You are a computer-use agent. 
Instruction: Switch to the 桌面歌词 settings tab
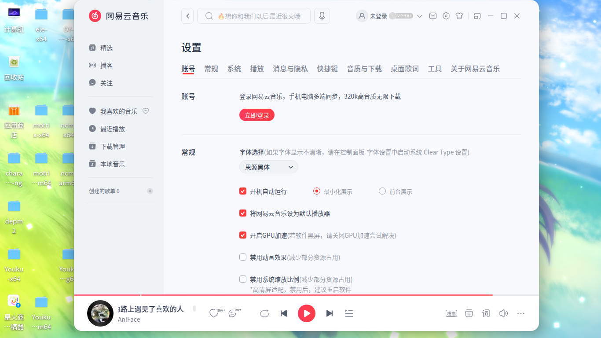click(404, 69)
